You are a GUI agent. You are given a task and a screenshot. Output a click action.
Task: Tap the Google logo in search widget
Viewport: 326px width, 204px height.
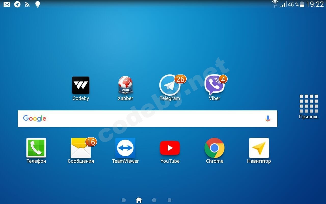(x=35, y=119)
